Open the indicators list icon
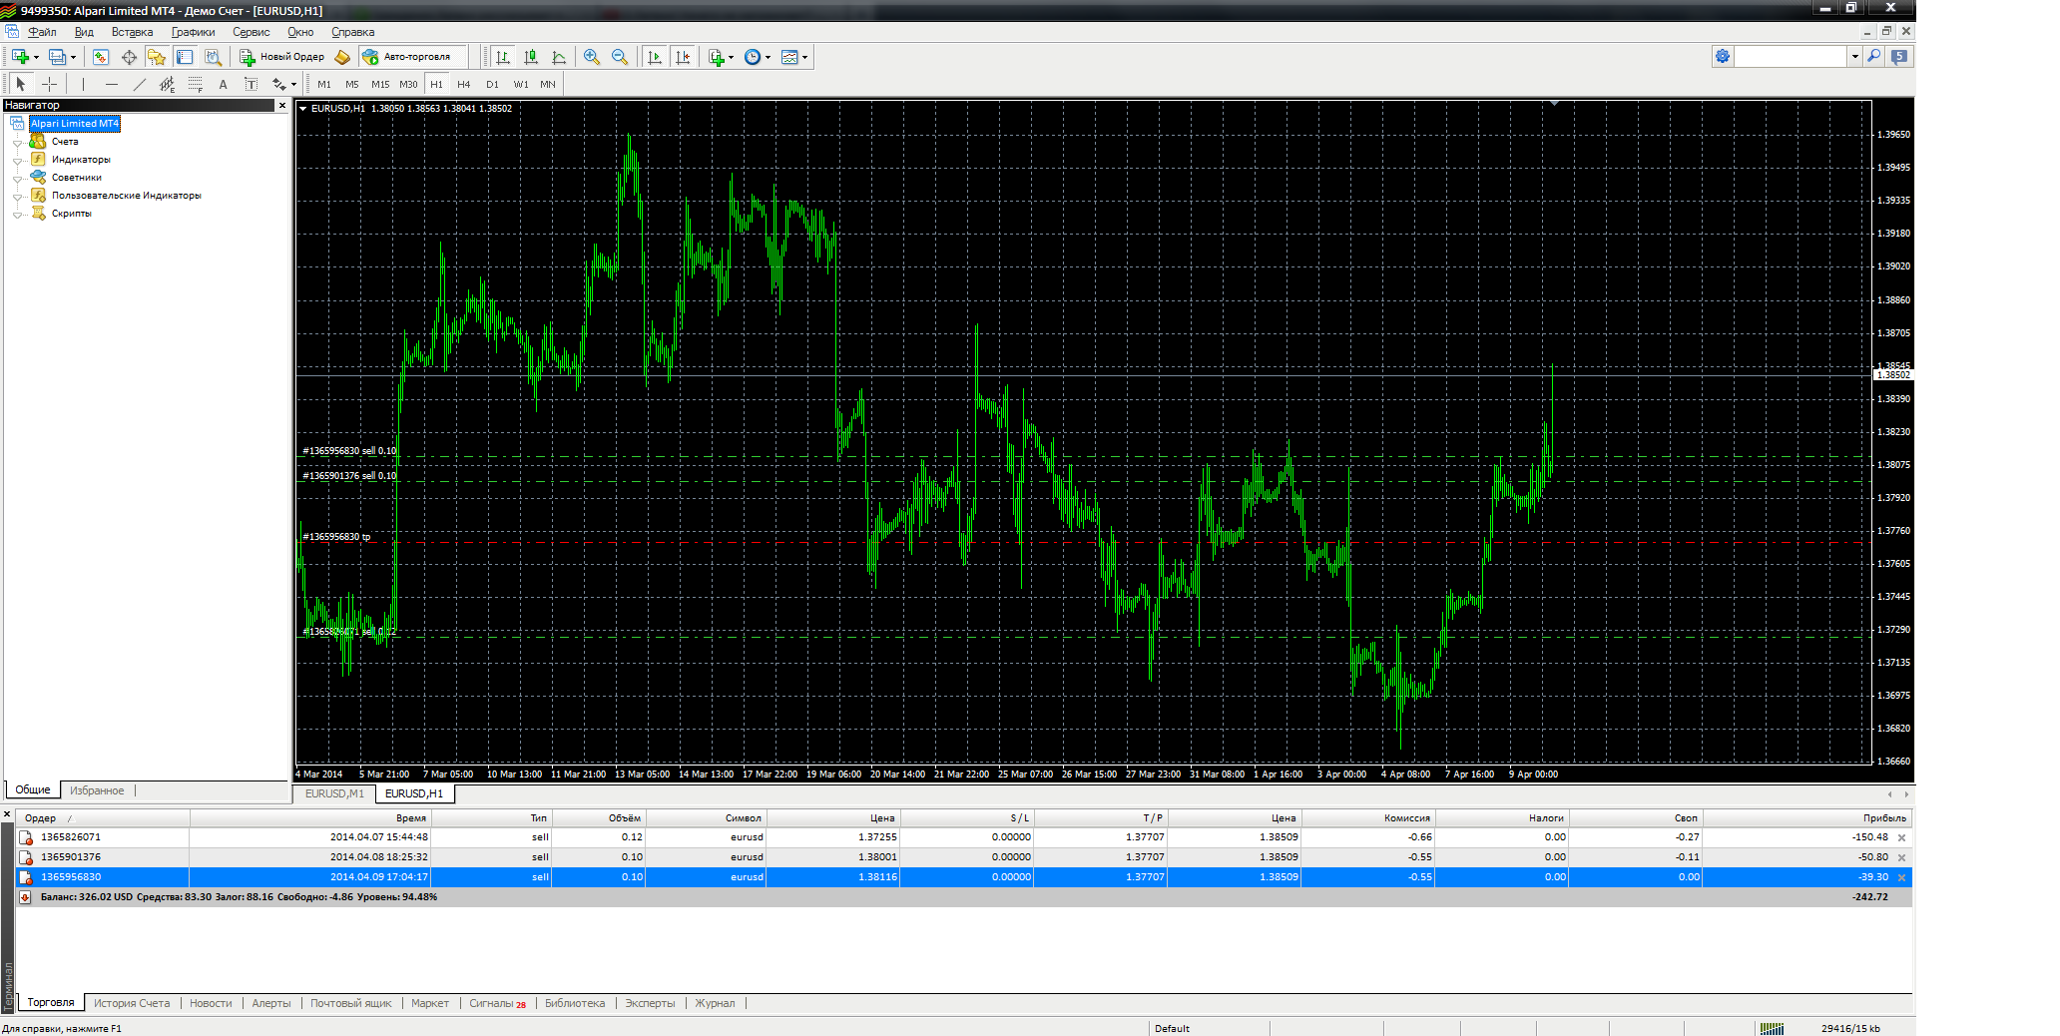The height and width of the screenshot is (1036, 2060). [716, 57]
